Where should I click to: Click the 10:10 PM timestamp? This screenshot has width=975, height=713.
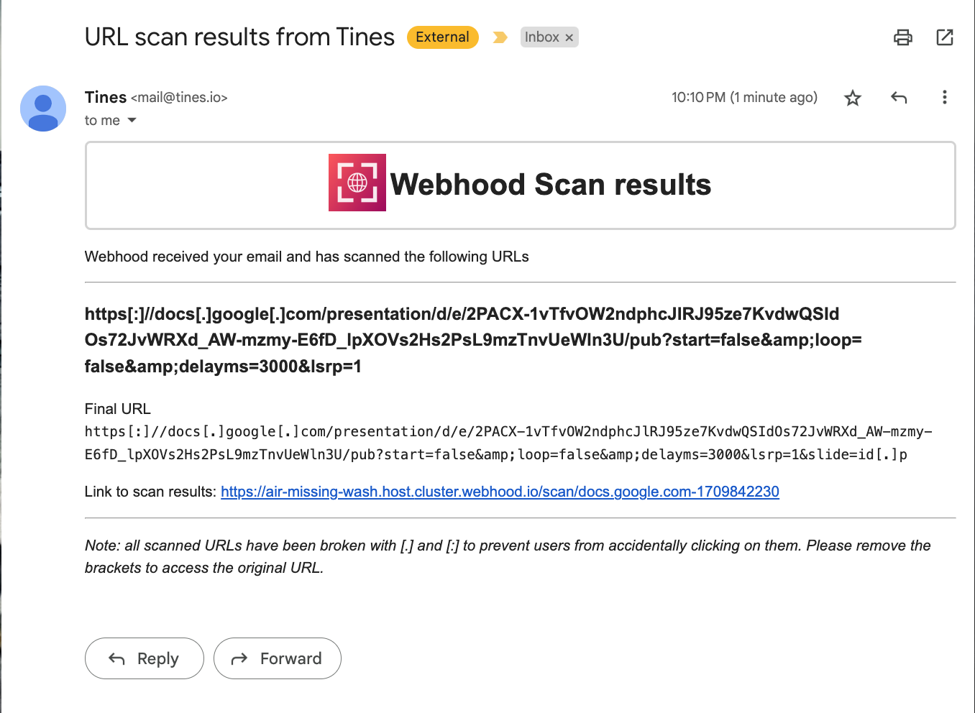point(744,97)
